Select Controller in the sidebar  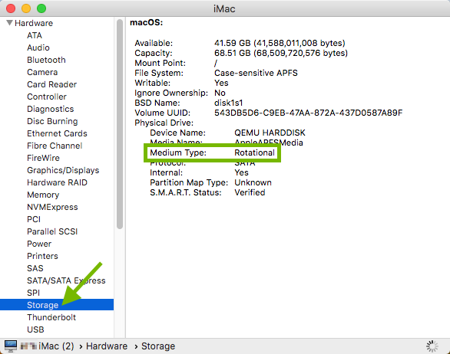pyautogui.click(x=47, y=97)
